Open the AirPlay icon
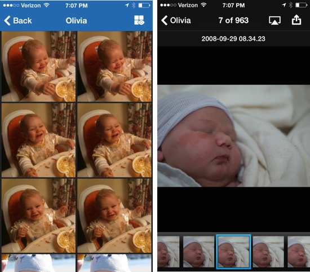Screen dimensions: 310x272 tap(274, 20)
